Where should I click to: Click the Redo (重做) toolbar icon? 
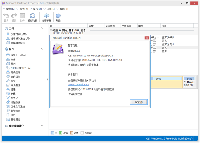tap(14, 16)
